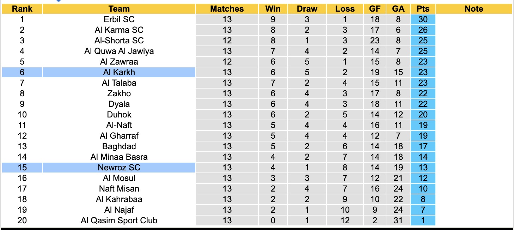Click the Al Karma SC team name
514x230 pixels.
click(x=119, y=30)
